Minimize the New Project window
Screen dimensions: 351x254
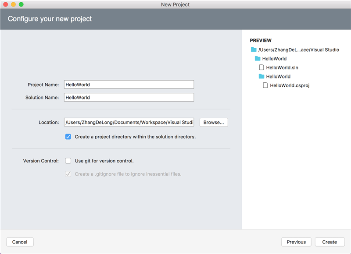(x=14, y=4)
